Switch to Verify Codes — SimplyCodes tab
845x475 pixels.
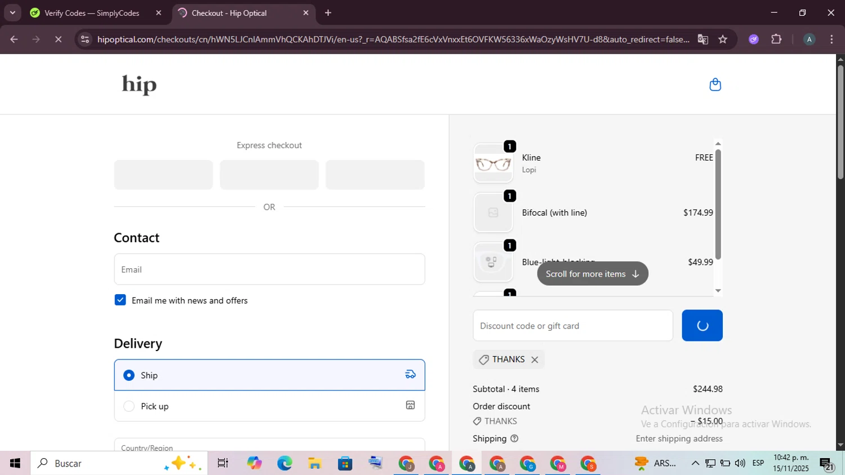(92, 13)
